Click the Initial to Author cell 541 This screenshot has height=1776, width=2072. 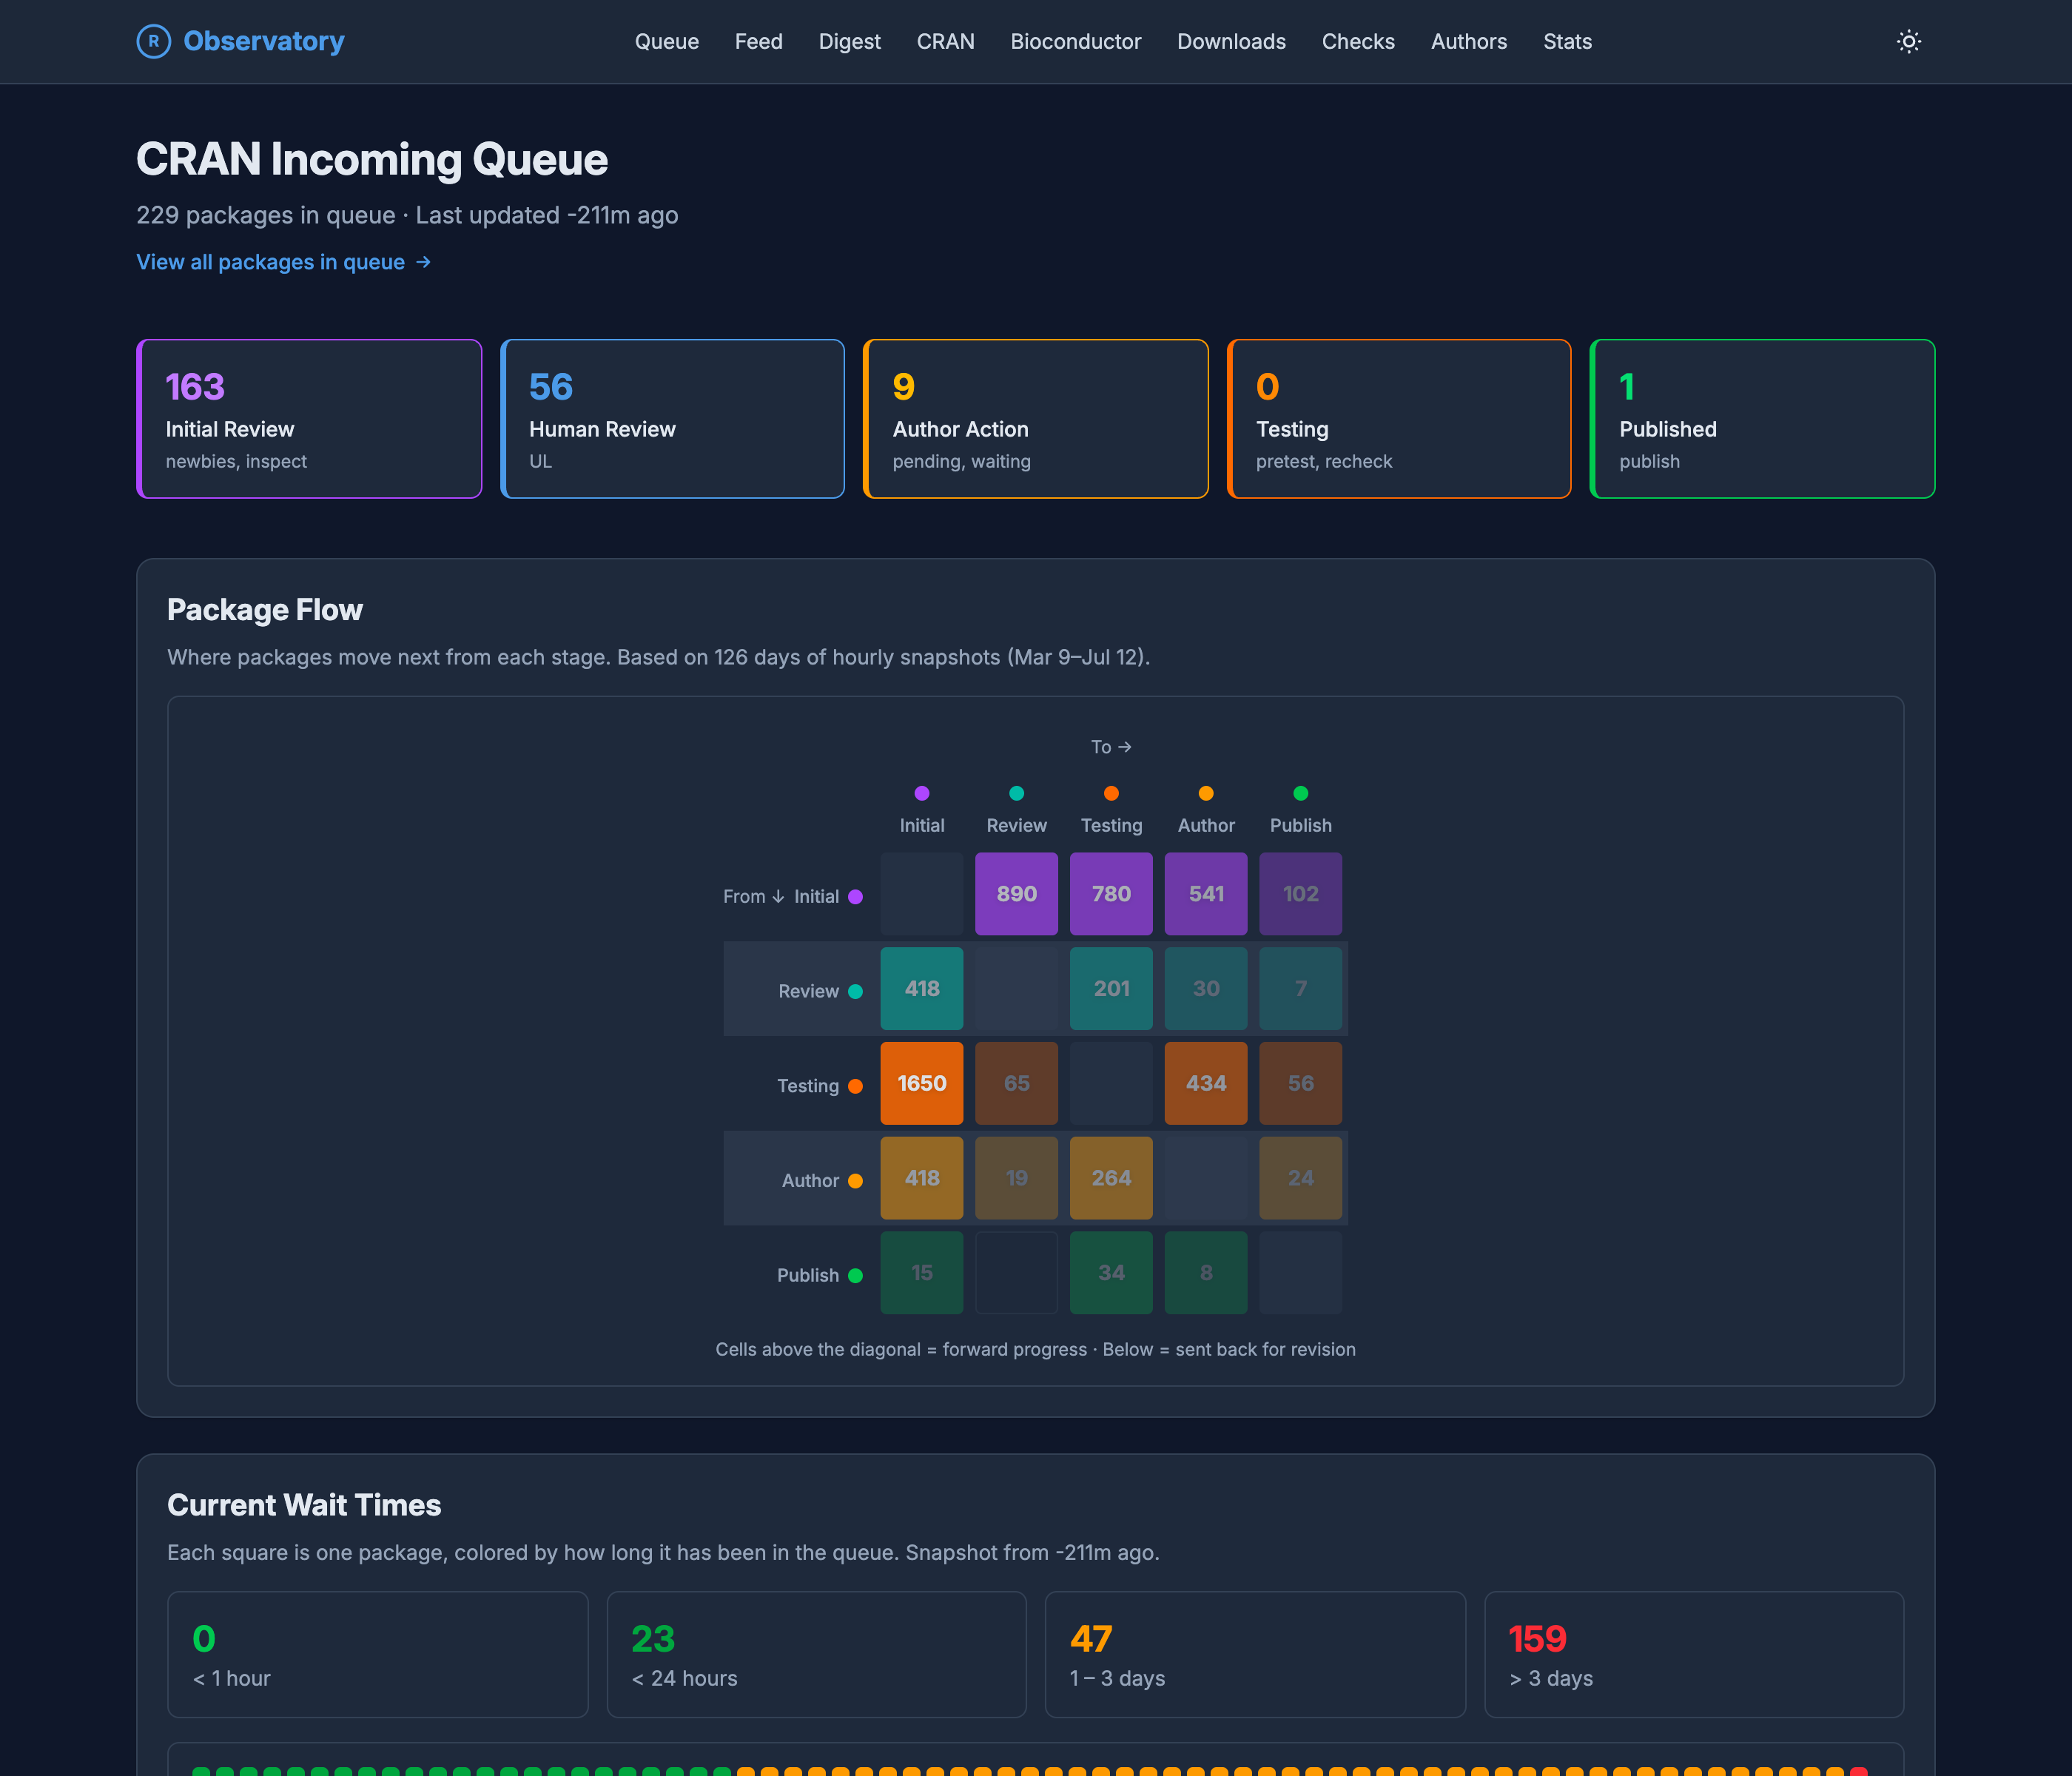(x=1206, y=894)
